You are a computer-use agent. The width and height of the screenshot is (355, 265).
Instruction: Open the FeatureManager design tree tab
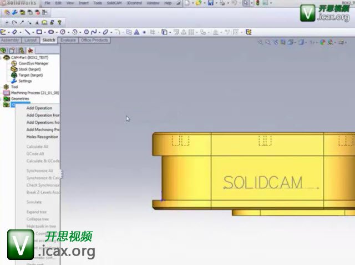click(3, 51)
